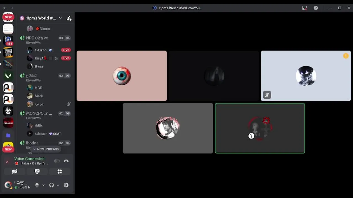Click the top NEW unread servers pill
This screenshot has height=198, width=353.
8,17
